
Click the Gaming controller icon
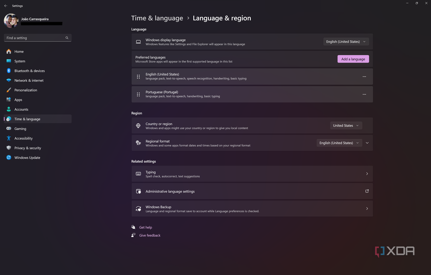pos(9,129)
